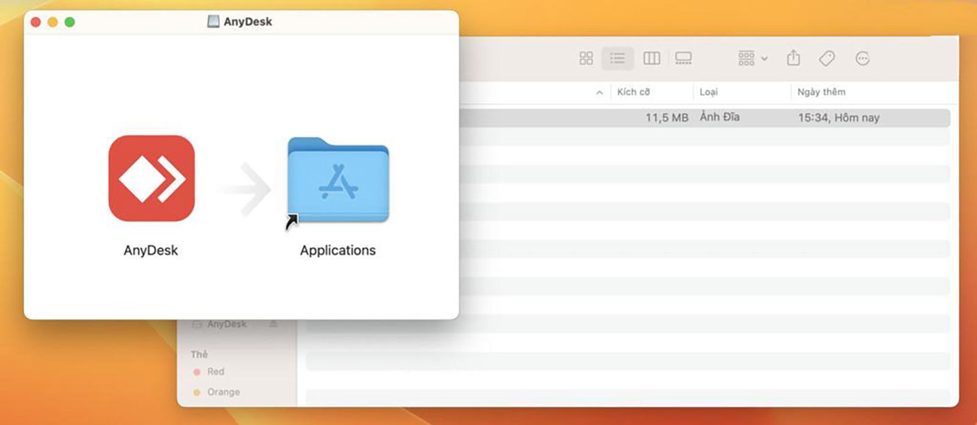Click the Tags icon in Finder toolbar
The height and width of the screenshot is (425, 977).
(x=827, y=59)
